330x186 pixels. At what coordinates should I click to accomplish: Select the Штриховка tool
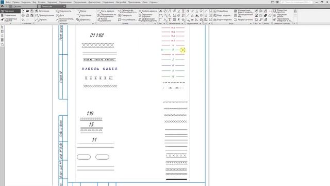[84, 20]
